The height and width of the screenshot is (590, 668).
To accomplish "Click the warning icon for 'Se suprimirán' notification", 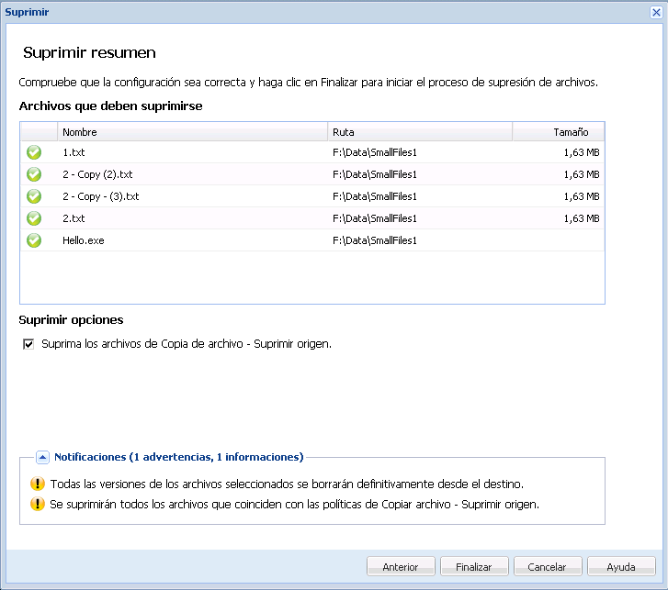I will (37, 504).
